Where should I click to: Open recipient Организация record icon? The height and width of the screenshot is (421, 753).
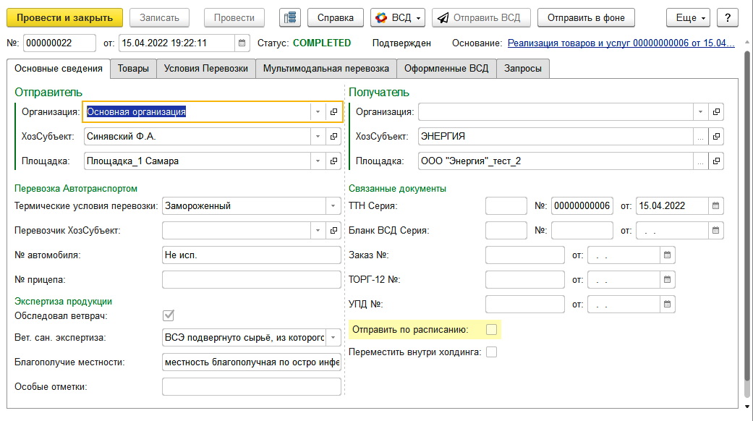click(716, 112)
